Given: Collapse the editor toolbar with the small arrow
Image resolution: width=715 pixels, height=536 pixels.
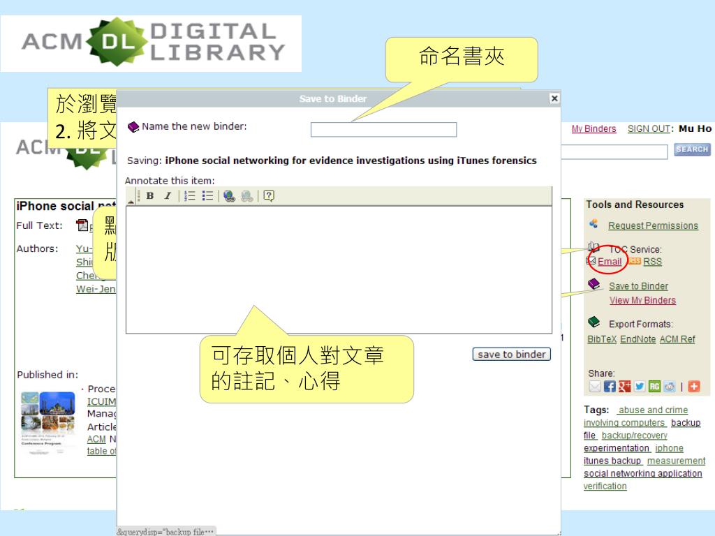Looking at the screenshot, I should tap(131, 201).
